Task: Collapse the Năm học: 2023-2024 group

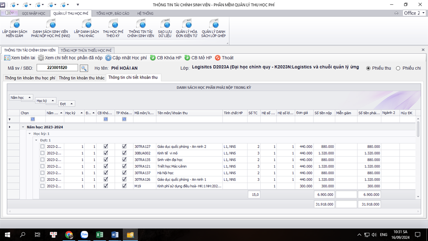Action: tap(23, 127)
